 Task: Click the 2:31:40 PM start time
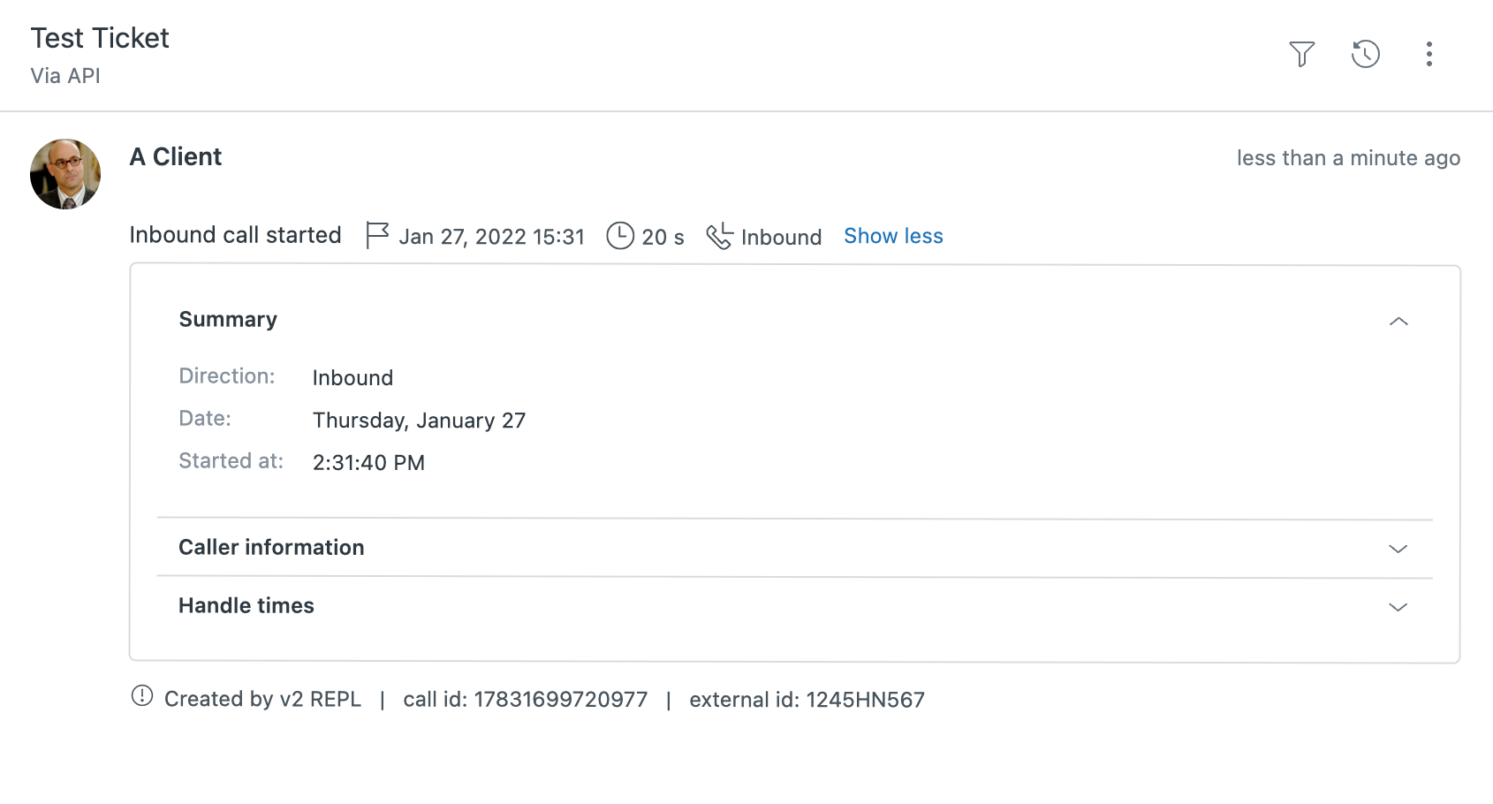(x=368, y=463)
